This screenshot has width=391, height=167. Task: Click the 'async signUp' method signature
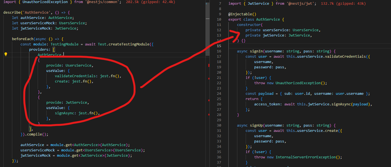point(286,125)
